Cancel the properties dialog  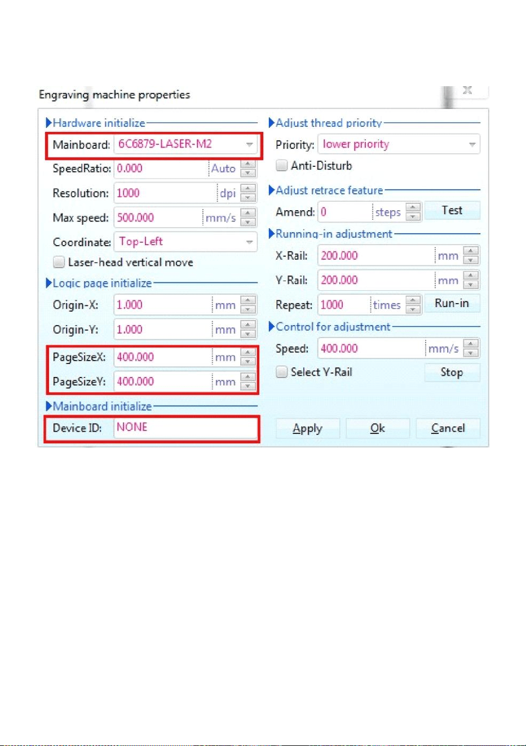point(448,429)
